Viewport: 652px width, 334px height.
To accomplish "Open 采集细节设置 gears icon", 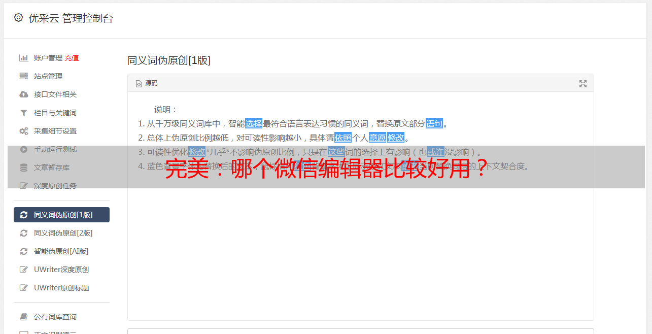I will coord(23,131).
